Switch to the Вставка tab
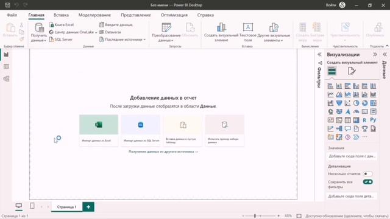The width and height of the screenshot is (390, 219). tap(61, 15)
